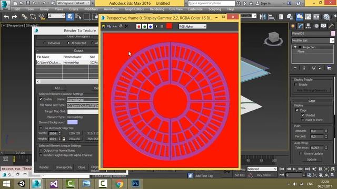Open the Edit menu
Image resolution: width=337 pixels, height=189 pixels.
(17, 9)
